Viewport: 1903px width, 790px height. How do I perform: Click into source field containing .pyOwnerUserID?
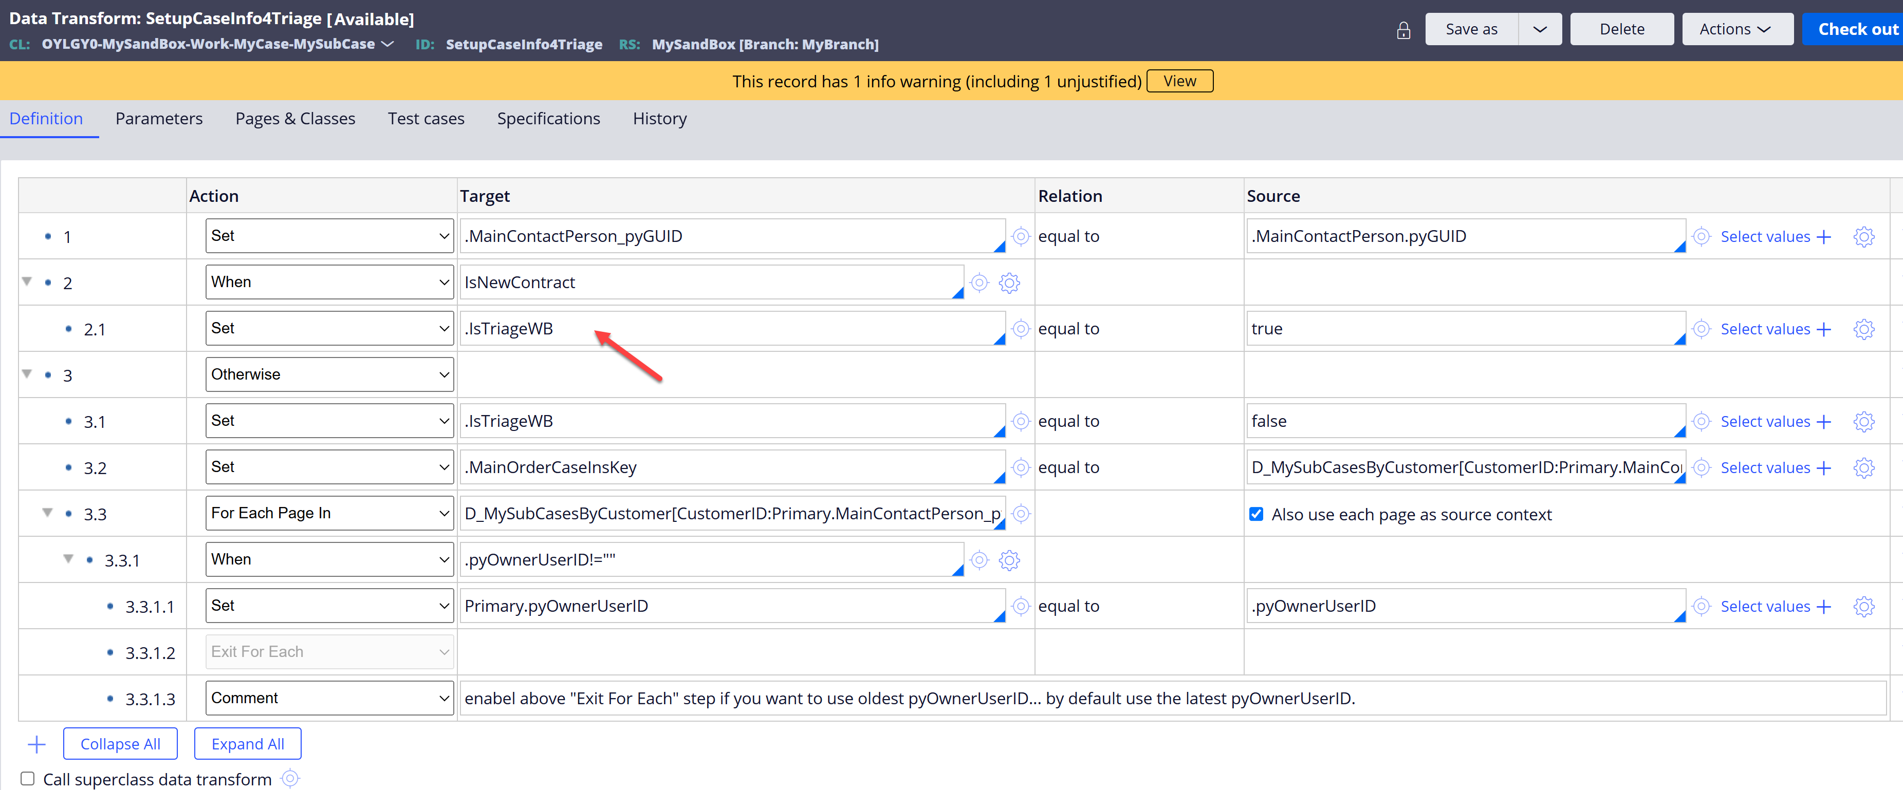pos(1466,606)
